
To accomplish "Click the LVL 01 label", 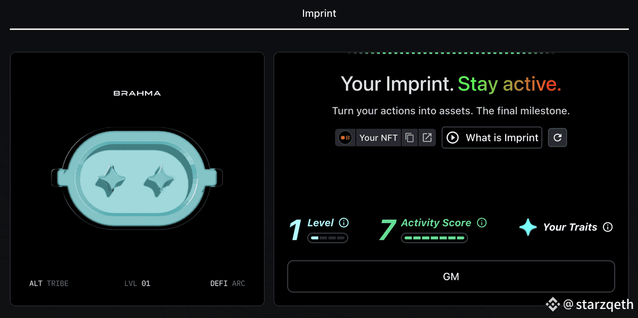I will pos(137,283).
